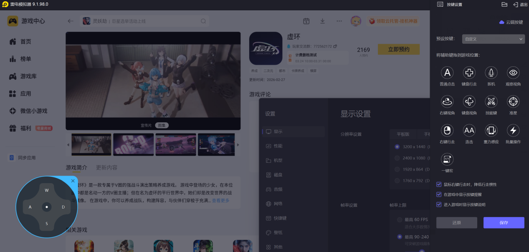Click the search box showing 灵妖劫

coord(144,21)
